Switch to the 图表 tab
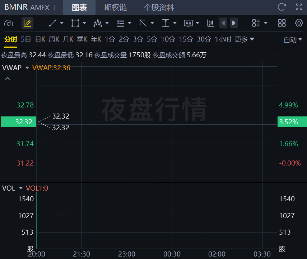 coord(79,8)
